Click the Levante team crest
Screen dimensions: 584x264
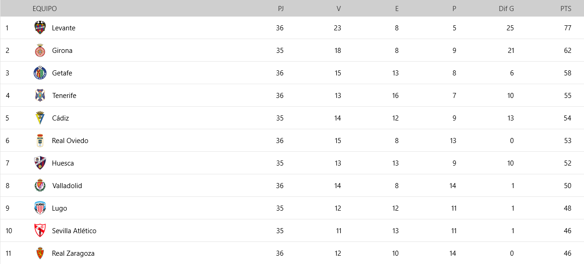[40, 28]
